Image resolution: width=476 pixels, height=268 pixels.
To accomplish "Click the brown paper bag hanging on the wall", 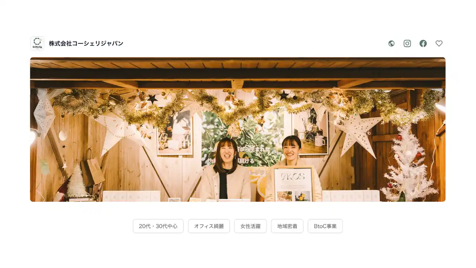I will click(93, 169).
